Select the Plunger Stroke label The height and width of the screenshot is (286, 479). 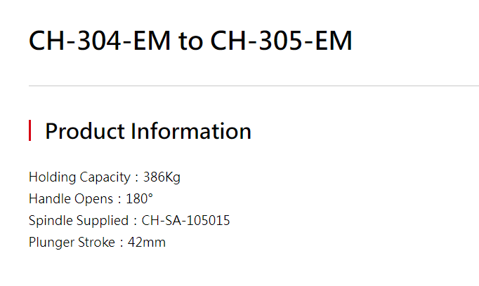72,243
